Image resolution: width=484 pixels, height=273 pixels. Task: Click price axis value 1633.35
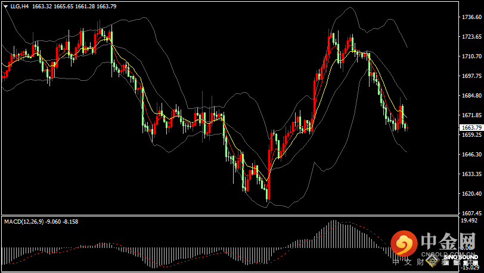tap(471, 174)
